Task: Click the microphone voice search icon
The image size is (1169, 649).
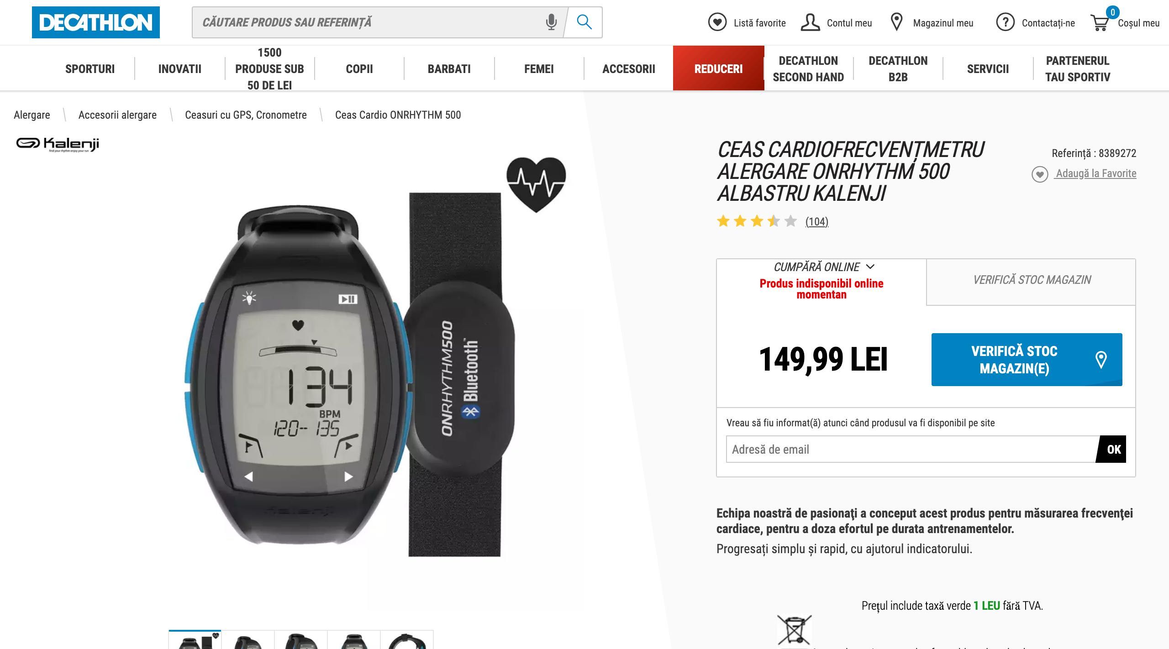Action: coord(551,22)
